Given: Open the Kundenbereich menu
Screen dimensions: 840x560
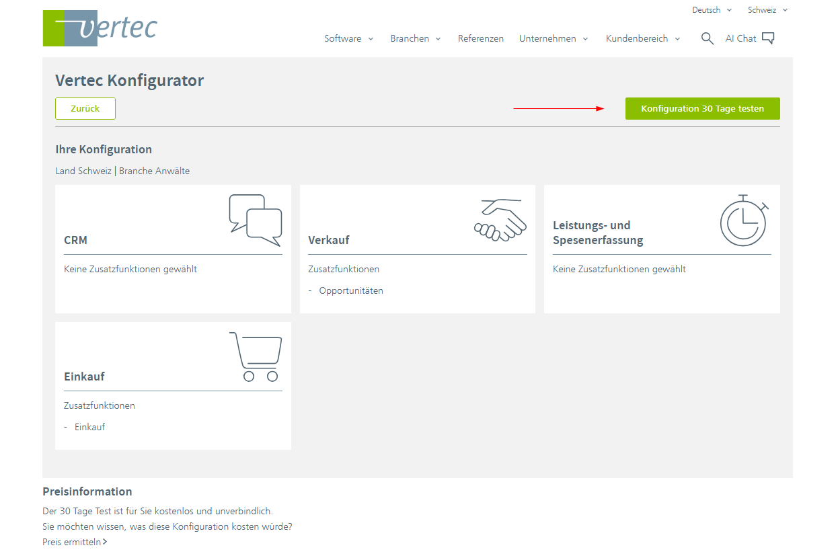Looking at the screenshot, I should pyautogui.click(x=643, y=38).
